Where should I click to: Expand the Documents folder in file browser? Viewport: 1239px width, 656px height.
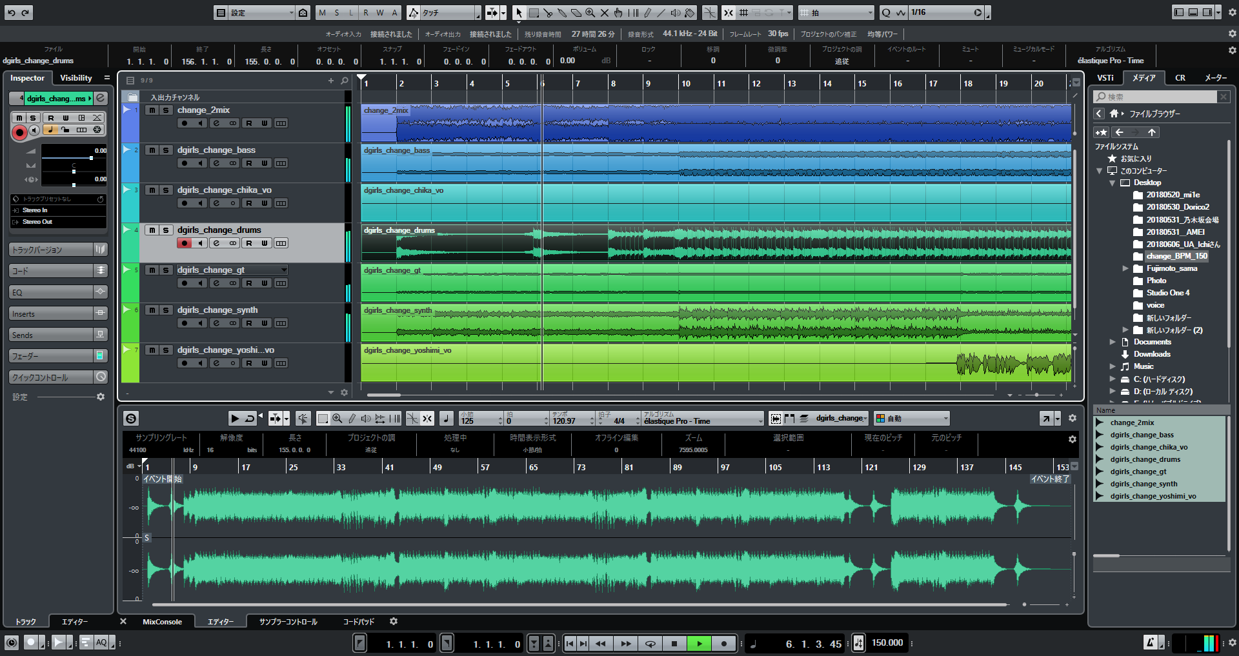pos(1113,342)
